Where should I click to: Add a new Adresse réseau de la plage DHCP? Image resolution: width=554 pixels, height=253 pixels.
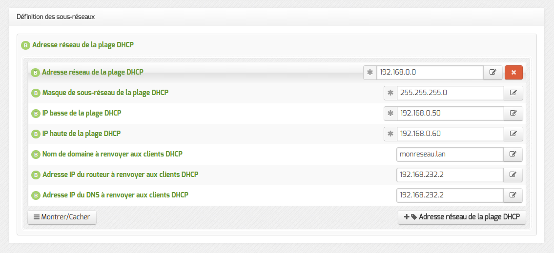click(x=462, y=217)
